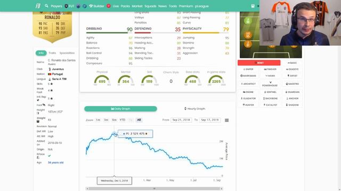
Task: Click the chart scrollbar right arrow
Action: (222, 189)
